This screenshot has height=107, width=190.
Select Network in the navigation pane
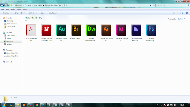(x=9, y=62)
